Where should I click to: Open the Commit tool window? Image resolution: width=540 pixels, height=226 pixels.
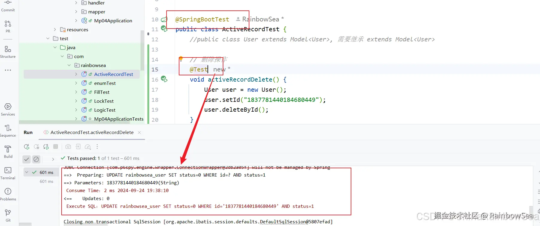[x=8, y=6]
